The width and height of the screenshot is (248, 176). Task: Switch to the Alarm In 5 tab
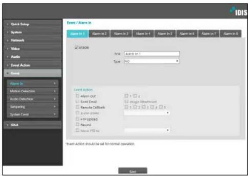[165, 34]
